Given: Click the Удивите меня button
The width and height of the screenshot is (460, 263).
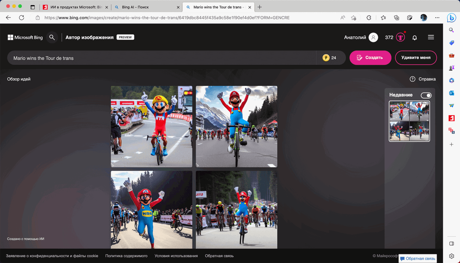Looking at the screenshot, I should pyautogui.click(x=416, y=58).
